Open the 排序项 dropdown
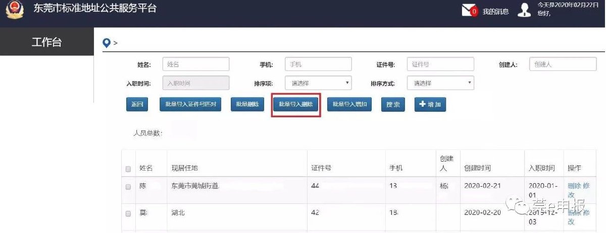Viewport: 606px width, 233px height. (x=318, y=83)
